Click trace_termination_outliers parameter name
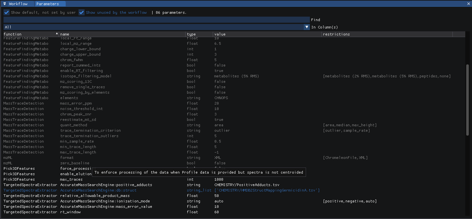 coord(89,136)
